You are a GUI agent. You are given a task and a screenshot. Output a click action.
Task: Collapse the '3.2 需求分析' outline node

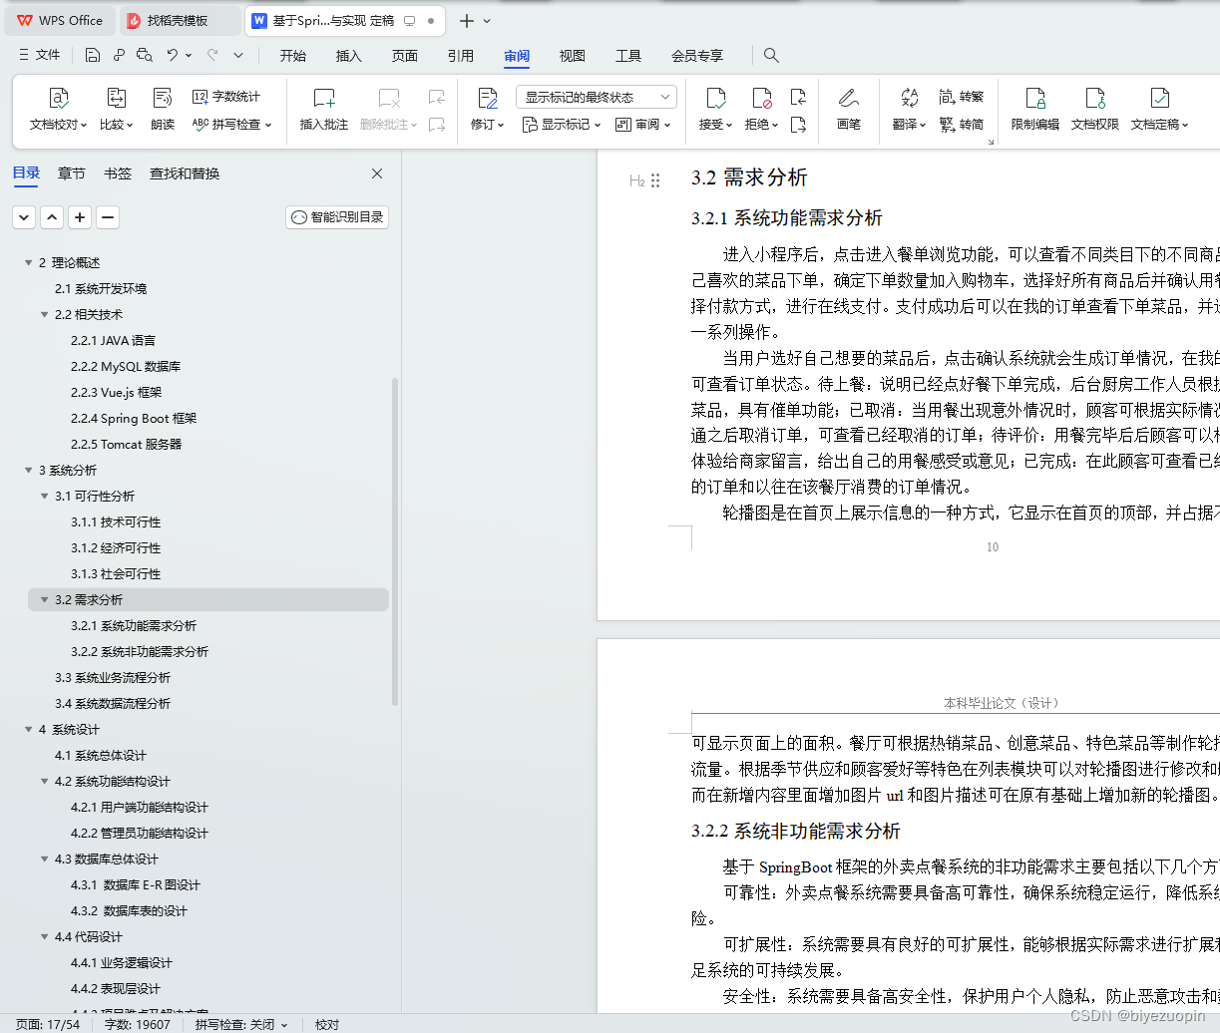[x=44, y=600]
